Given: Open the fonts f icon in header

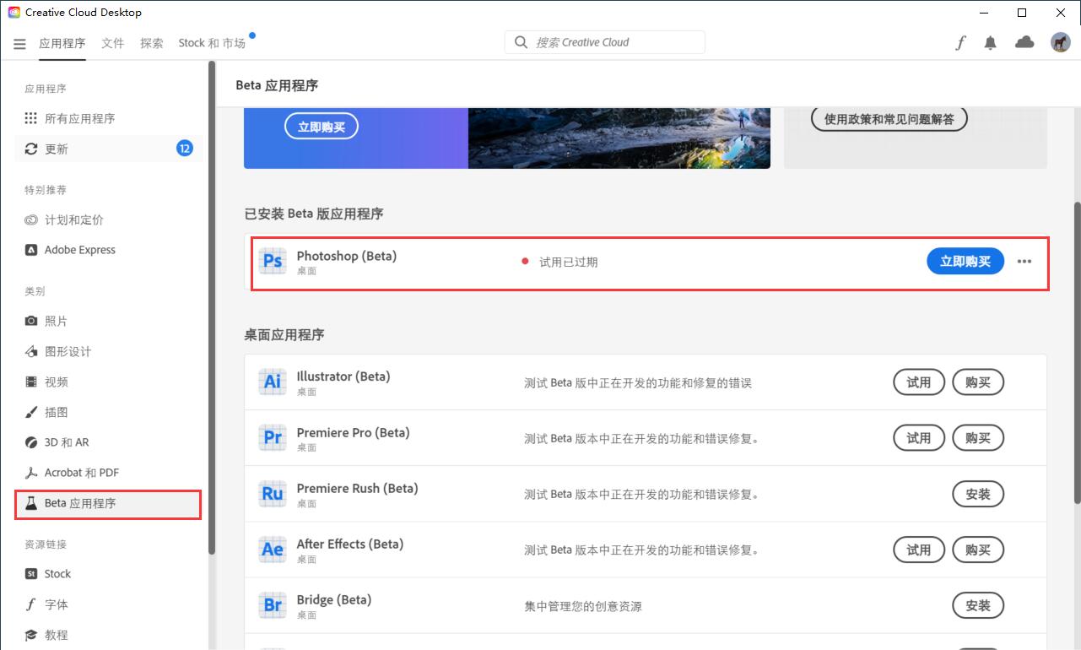Looking at the screenshot, I should point(960,43).
